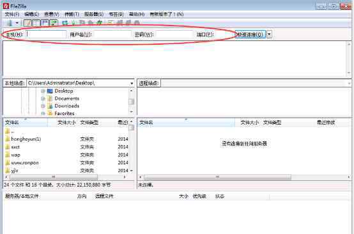Select the Documents folder in tree

click(x=67, y=98)
